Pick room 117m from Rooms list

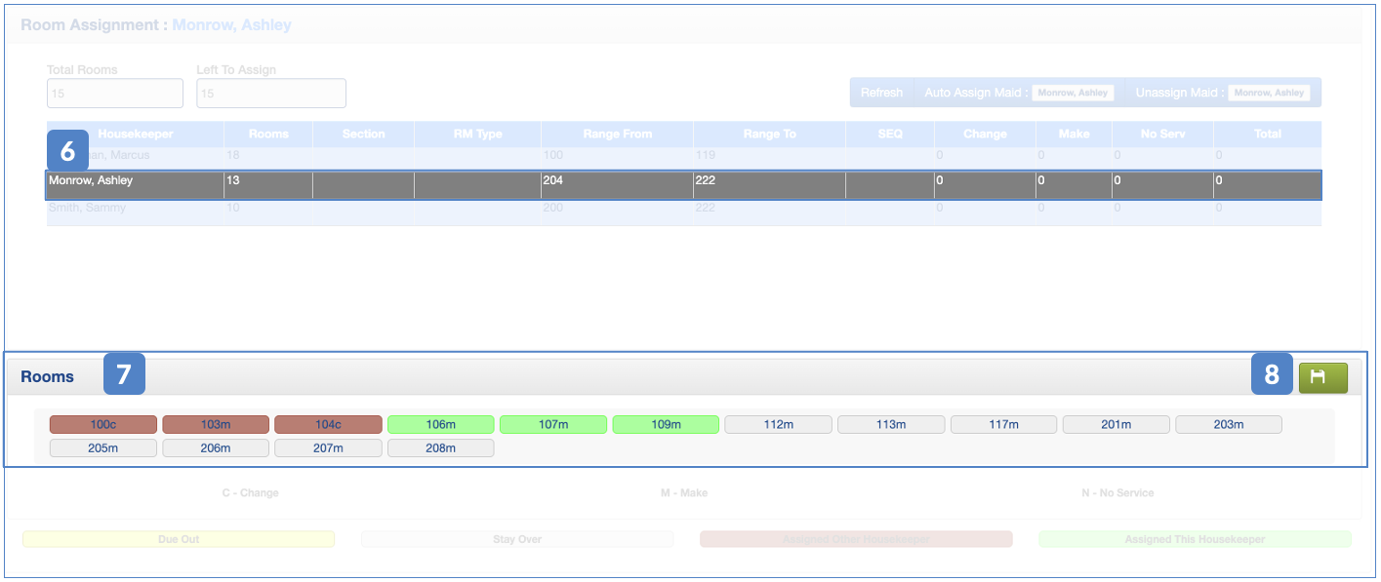click(x=1003, y=424)
